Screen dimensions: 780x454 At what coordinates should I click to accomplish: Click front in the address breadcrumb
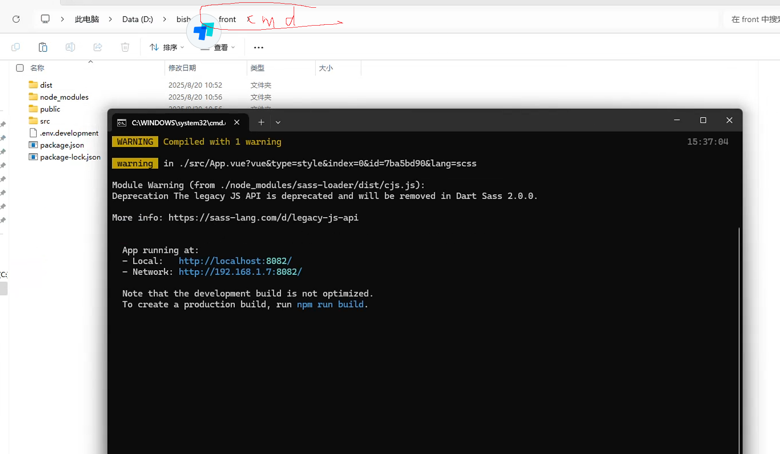(227, 19)
